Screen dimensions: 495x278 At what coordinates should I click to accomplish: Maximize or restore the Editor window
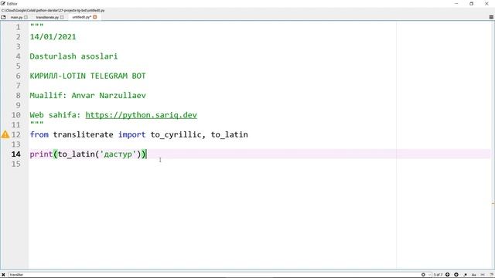pyautogui.click(x=471, y=3)
